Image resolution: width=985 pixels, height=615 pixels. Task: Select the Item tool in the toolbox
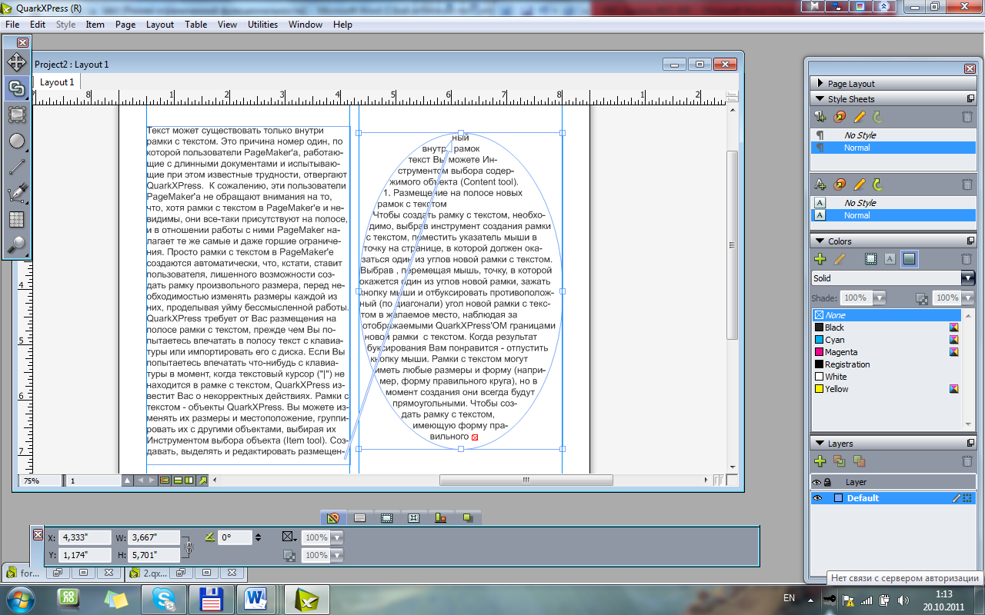tap(17, 62)
